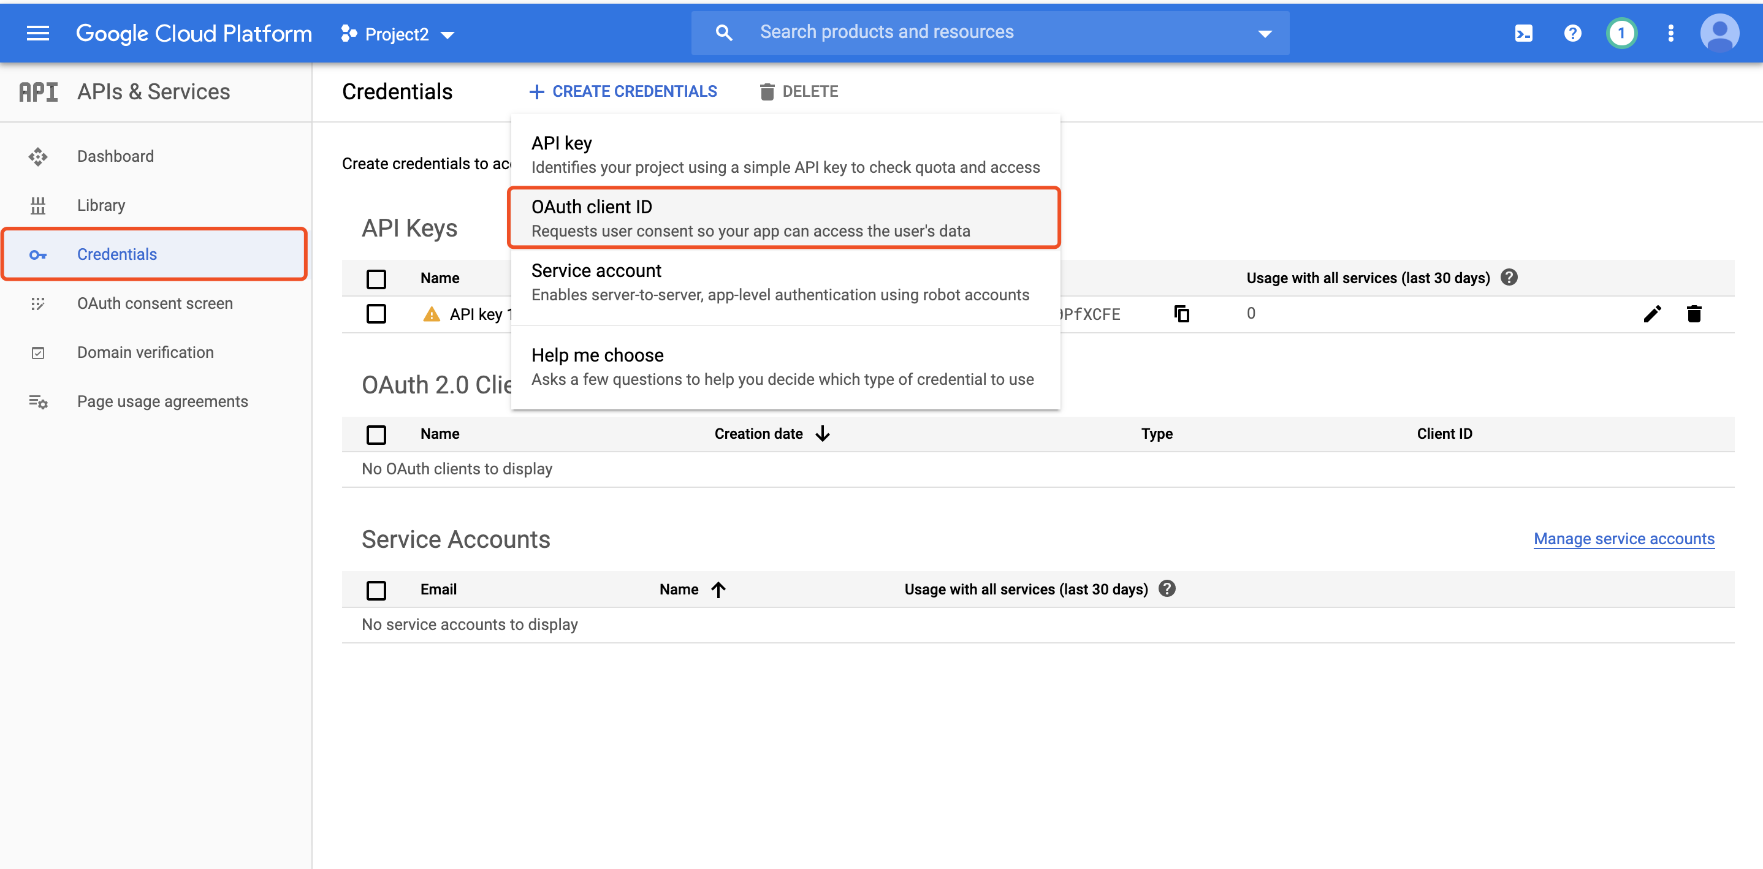Viewport: 1763px width, 869px height.
Task: Sort OAuth clients by Creation date
Action: pyautogui.click(x=772, y=433)
